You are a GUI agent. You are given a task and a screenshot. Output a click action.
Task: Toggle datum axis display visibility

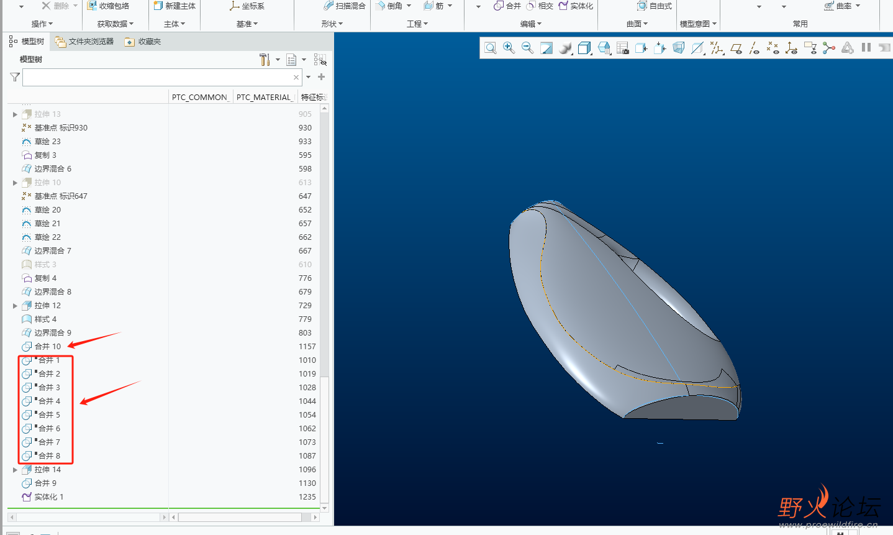point(754,48)
